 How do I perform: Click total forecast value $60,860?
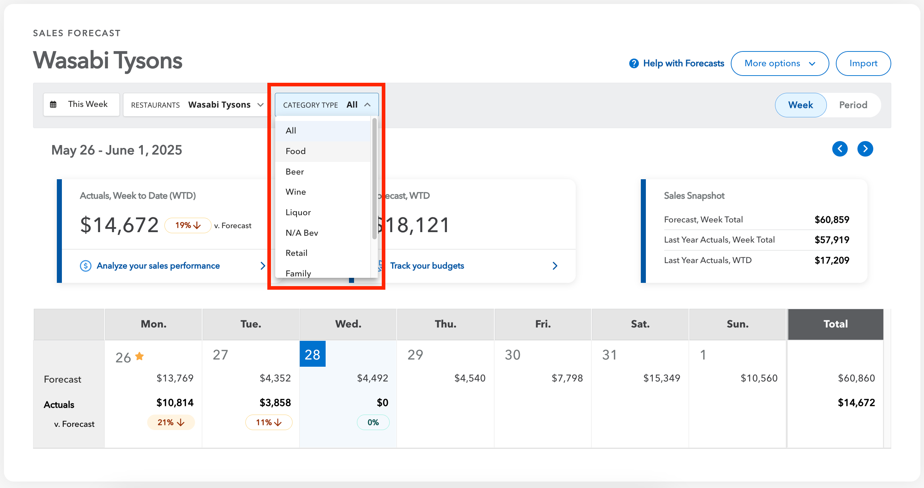856,378
